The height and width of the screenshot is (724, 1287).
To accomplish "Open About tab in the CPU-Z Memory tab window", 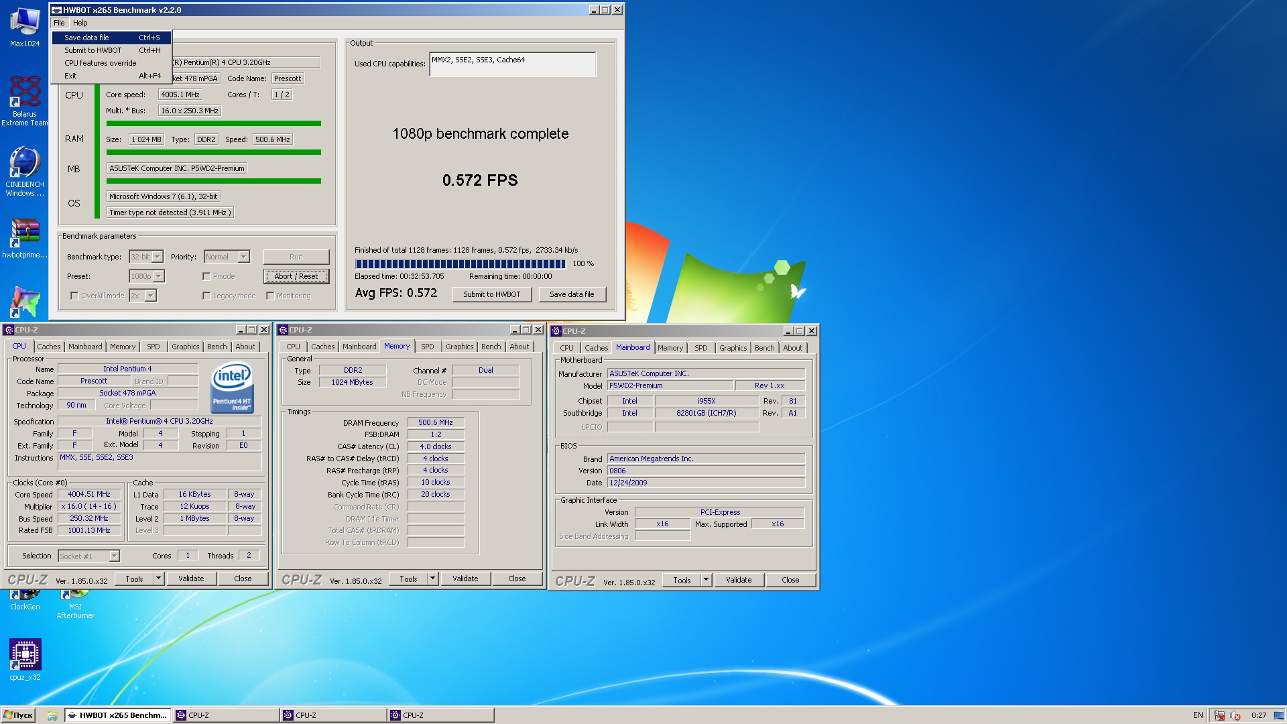I will click(519, 347).
